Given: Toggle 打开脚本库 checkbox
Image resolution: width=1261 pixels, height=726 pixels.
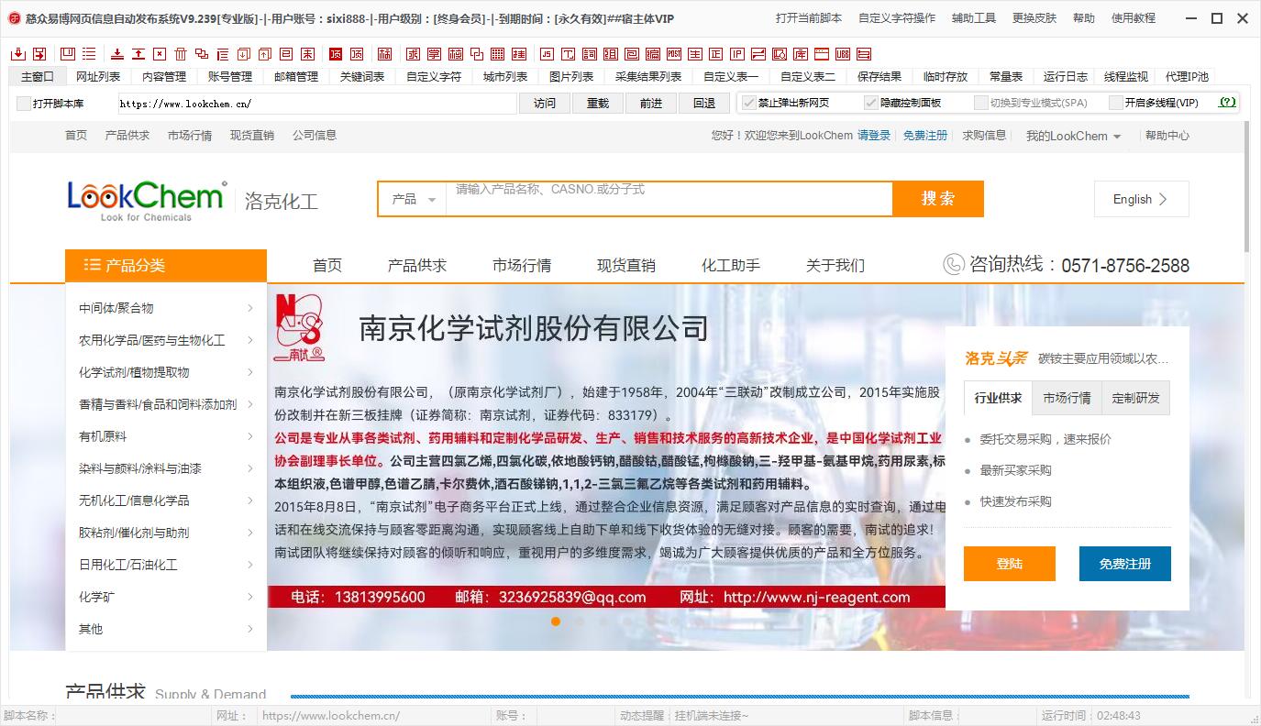Looking at the screenshot, I should pyautogui.click(x=24, y=104).
